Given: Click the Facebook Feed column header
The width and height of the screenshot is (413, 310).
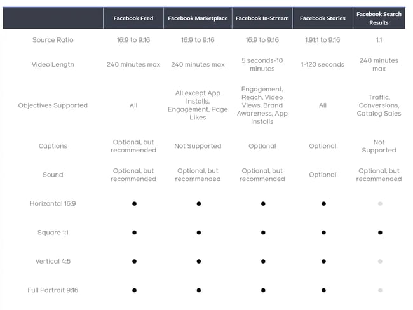Looking at the screenshot, I should pos(133,18).
